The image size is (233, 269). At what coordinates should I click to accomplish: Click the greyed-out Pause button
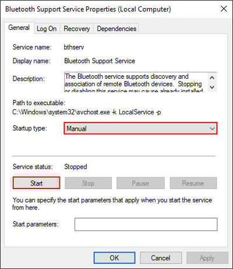(x=140, y=183)
